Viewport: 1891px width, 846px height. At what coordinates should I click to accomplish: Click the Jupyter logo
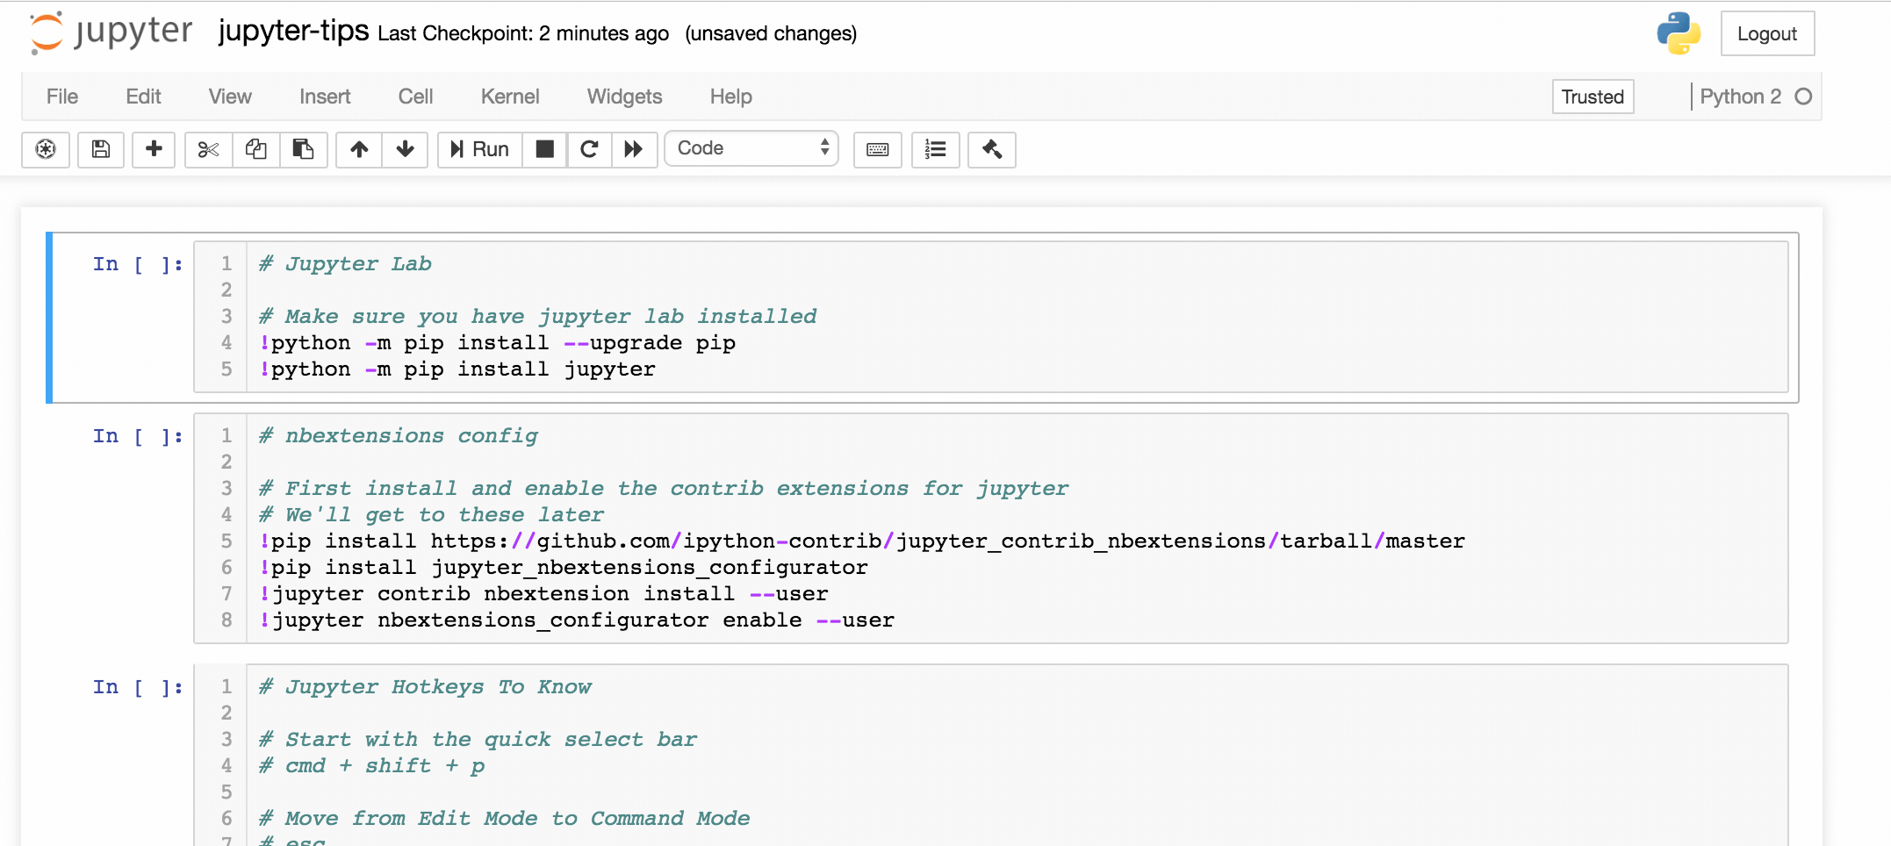pos(111,32)
